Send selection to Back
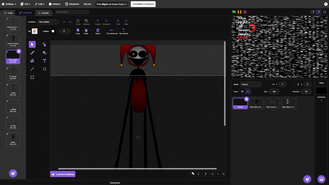 tap(126, 22)
